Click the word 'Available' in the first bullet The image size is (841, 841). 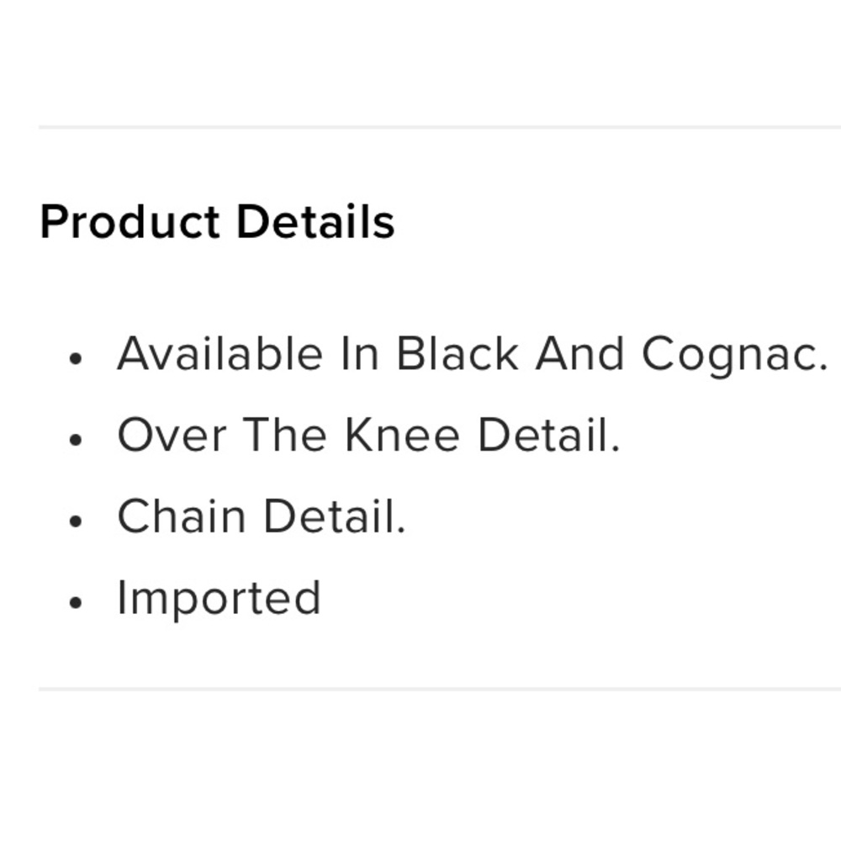tap(220, 354)
